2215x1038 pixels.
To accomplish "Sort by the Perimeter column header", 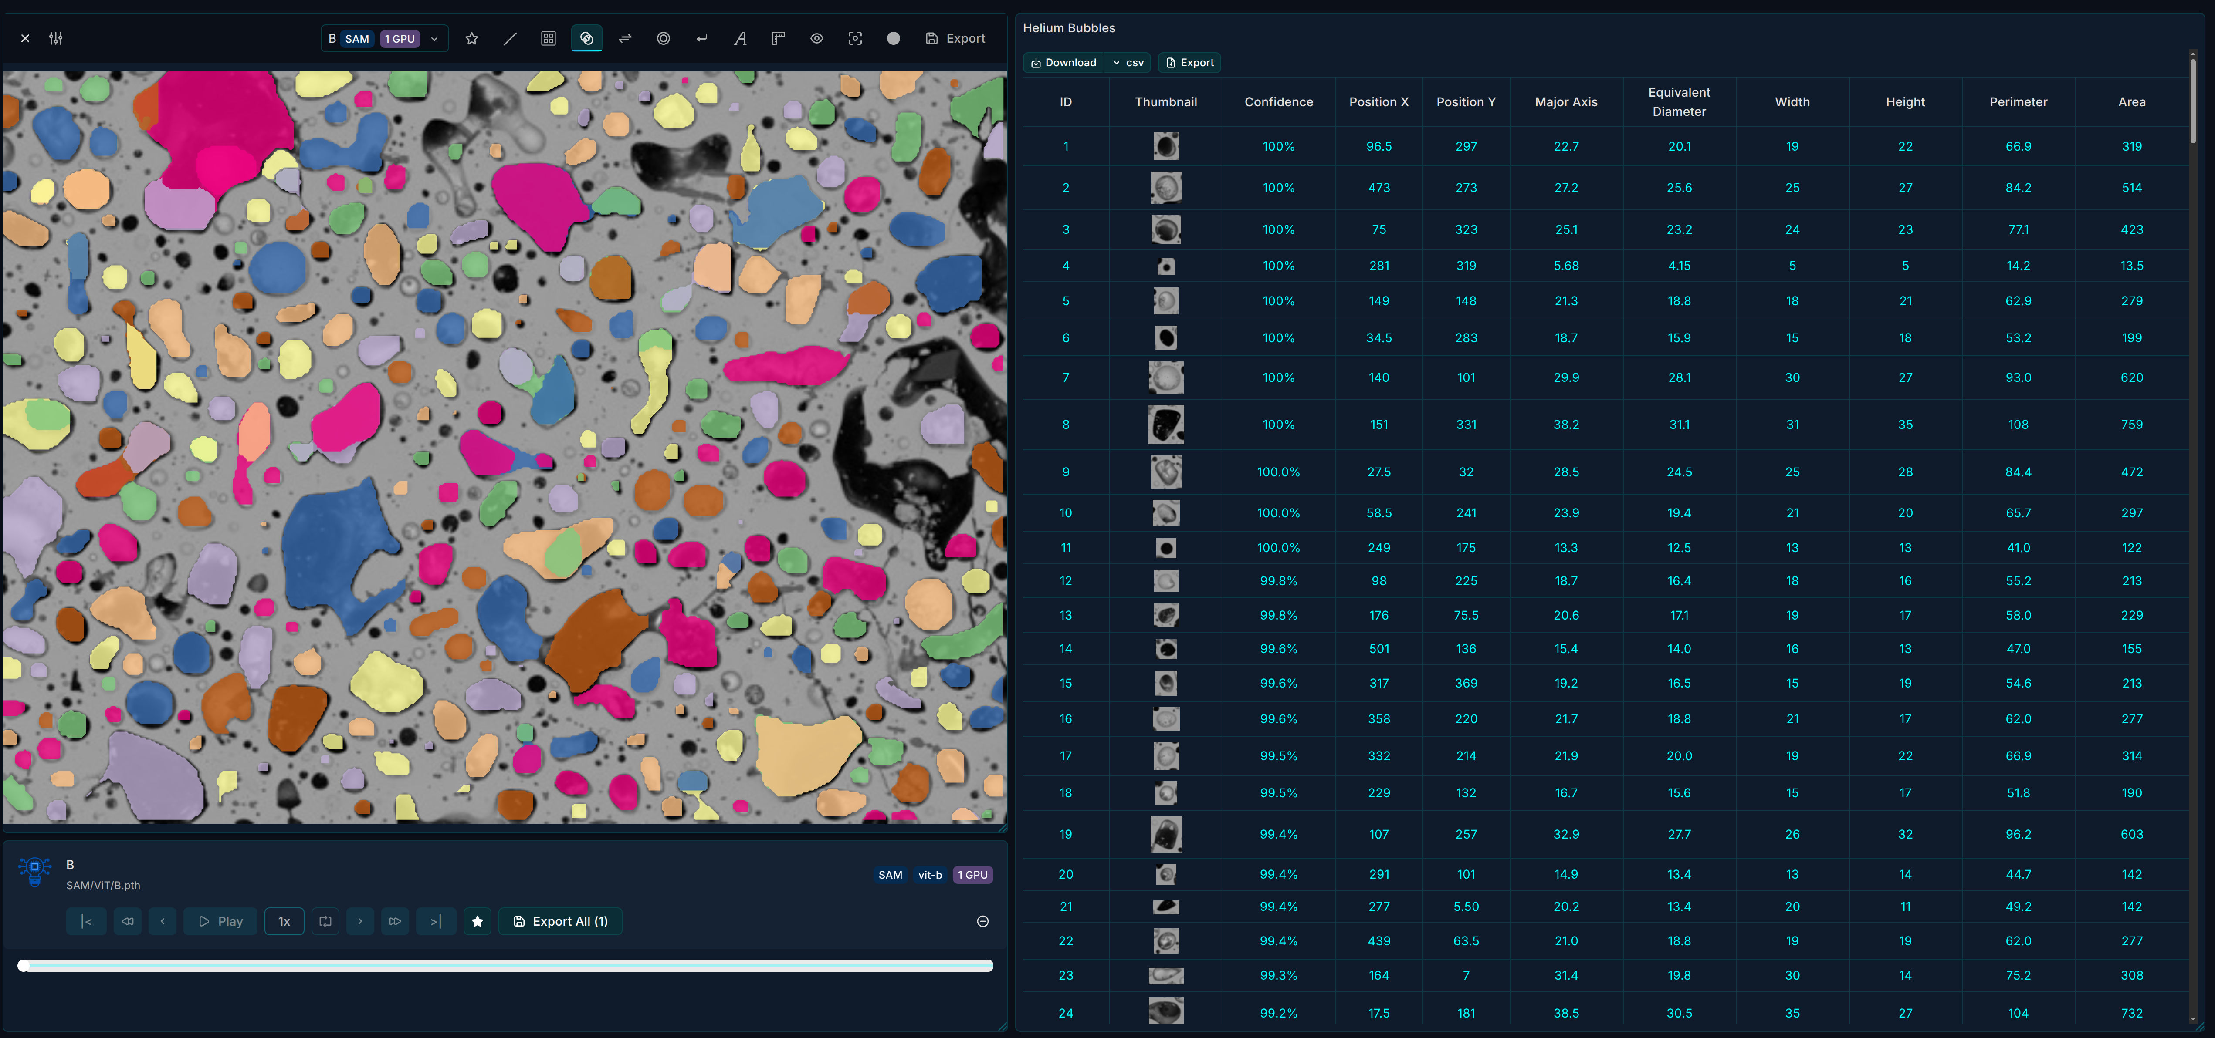I will click(x=2018, y=101).
